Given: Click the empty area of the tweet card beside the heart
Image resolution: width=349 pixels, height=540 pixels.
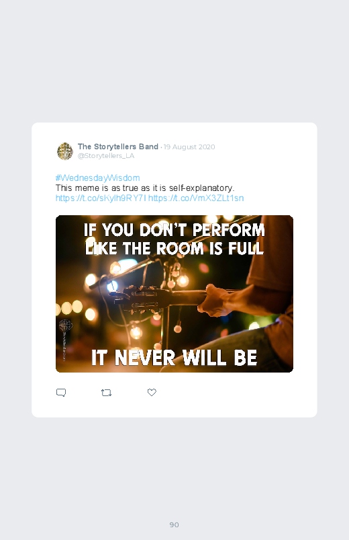Looking at the screenshot, I should [x=234, y=393].
